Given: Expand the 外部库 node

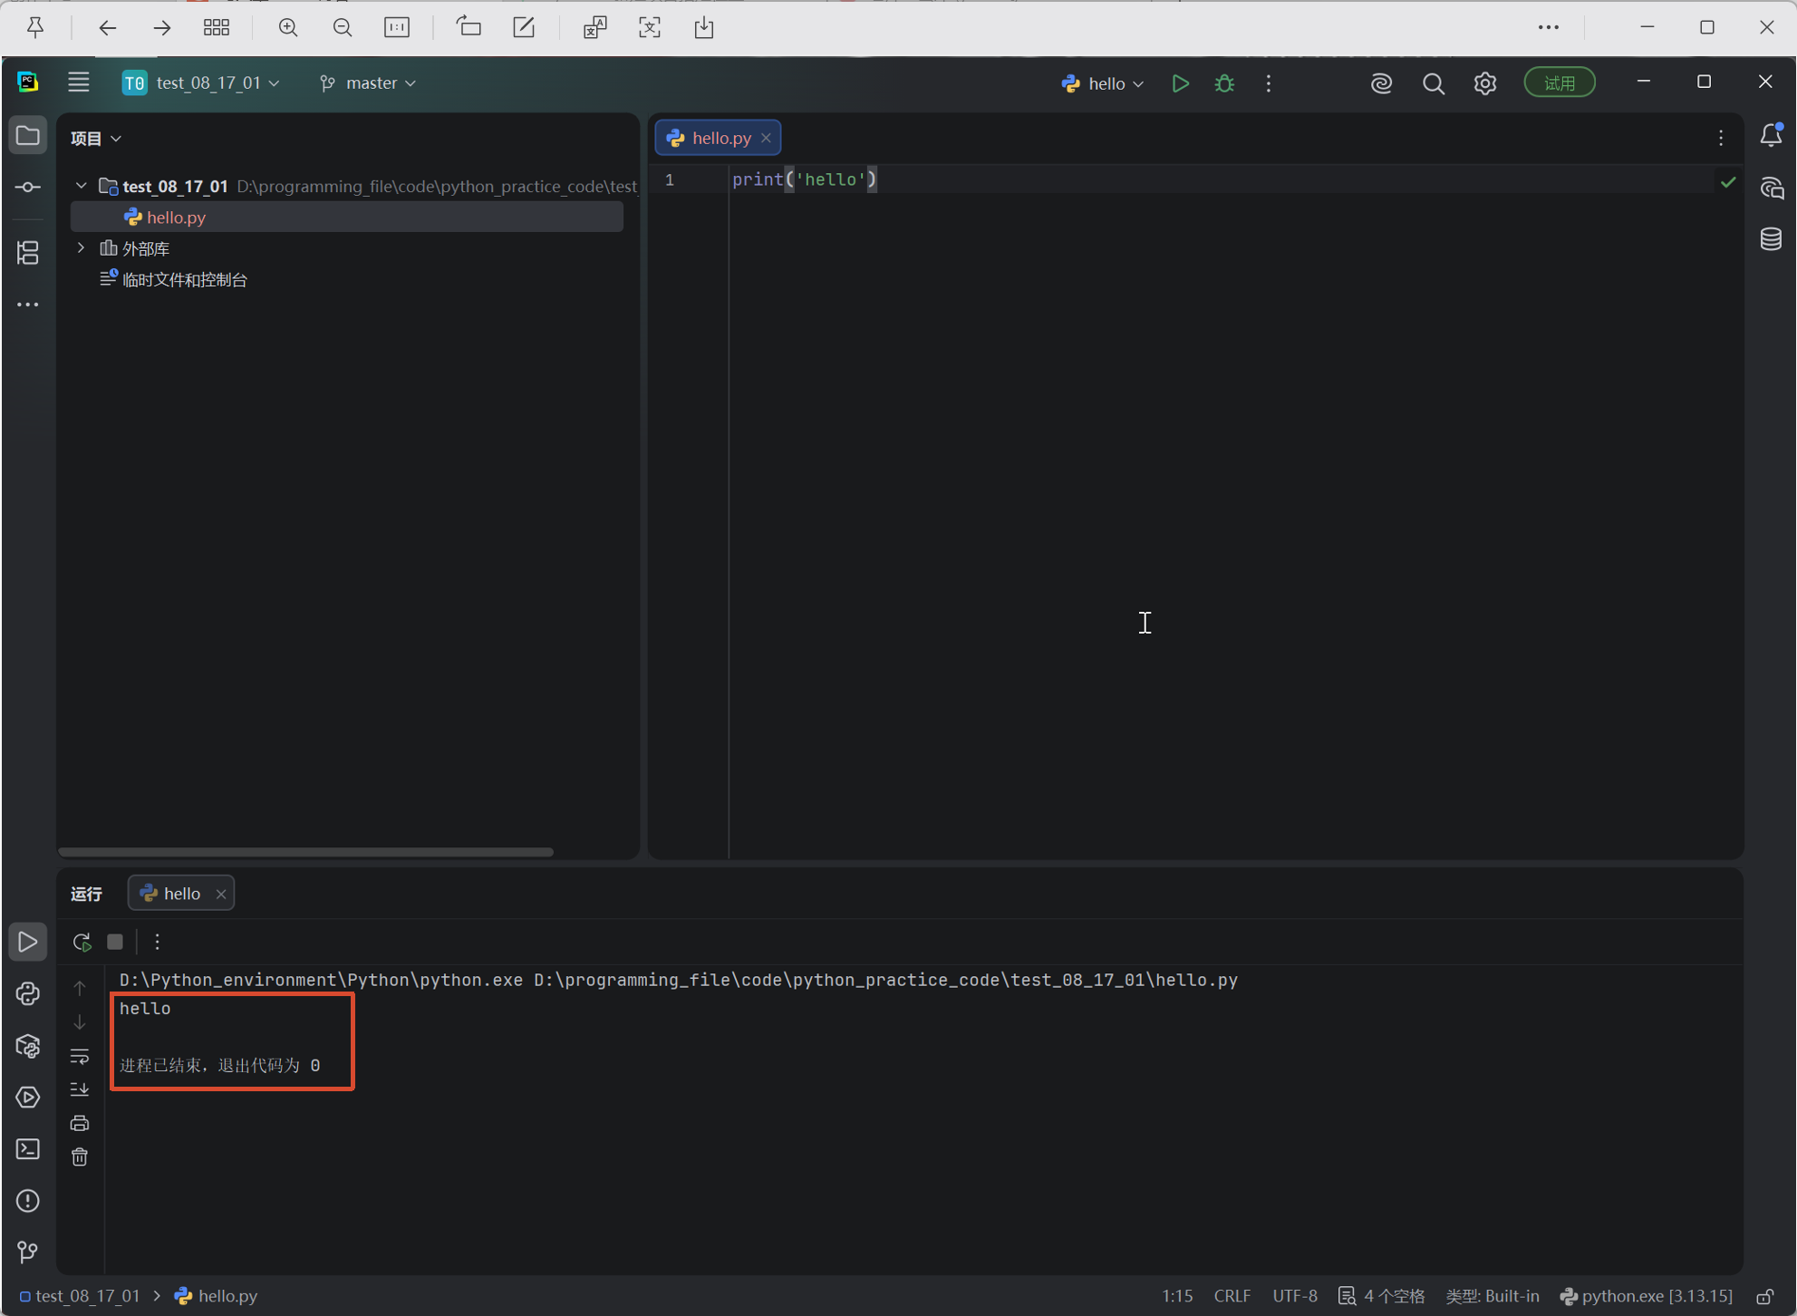Looking at the screenshot, I should coord(82,247).
